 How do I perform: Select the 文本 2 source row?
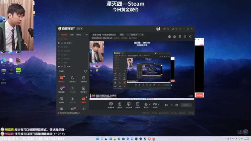(x=72, y=43)
